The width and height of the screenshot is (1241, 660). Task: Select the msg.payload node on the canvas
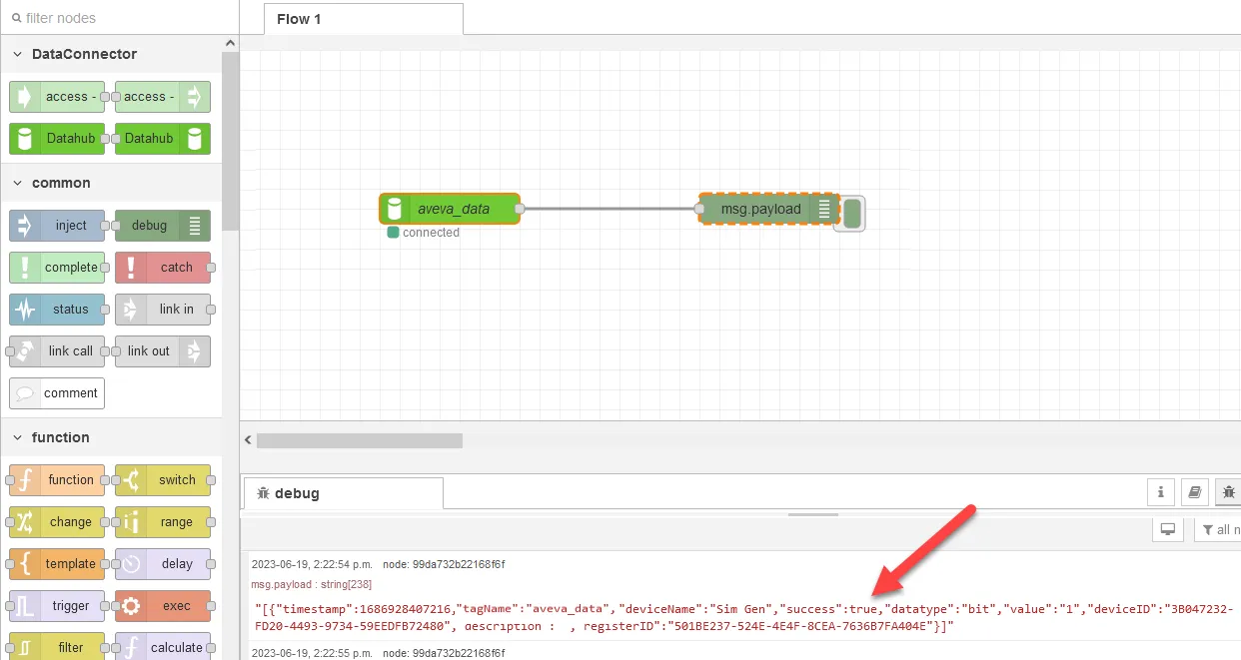click(x=767, y=209)
